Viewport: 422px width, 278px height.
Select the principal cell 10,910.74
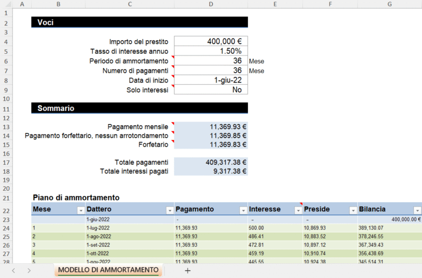coord(330,253)
